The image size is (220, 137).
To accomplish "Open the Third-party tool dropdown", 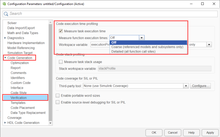I will 186,86.
